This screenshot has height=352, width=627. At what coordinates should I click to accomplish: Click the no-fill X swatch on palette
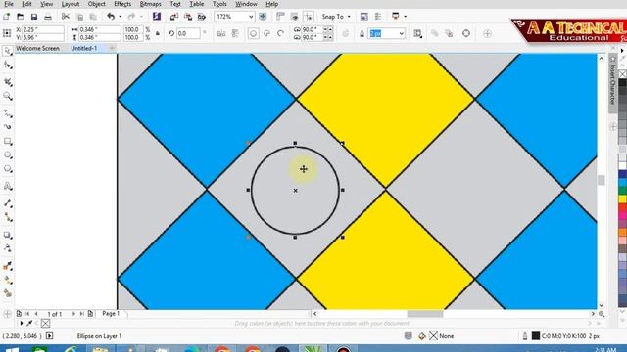(x=623, y=74)
